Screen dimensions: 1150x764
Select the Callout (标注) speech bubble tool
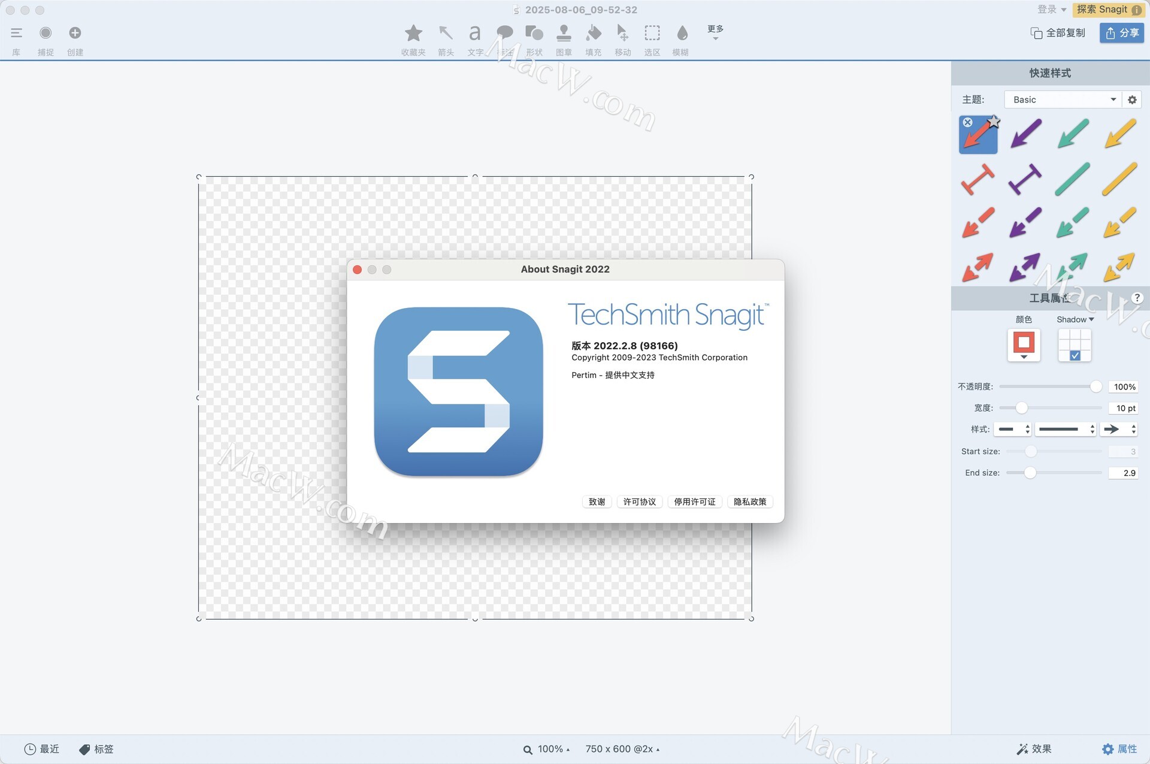click(505, 33)
